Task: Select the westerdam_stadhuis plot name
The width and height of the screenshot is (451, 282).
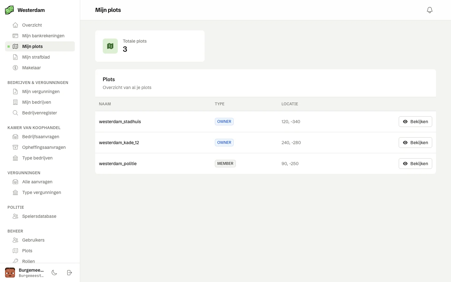Action: [120, 122]
